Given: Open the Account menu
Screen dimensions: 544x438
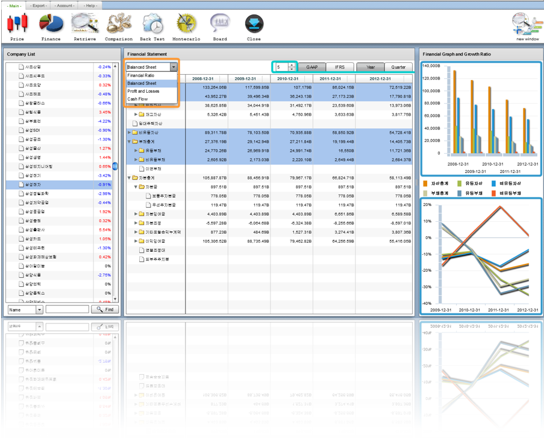Looking at the screenshot, I should 64,5.
